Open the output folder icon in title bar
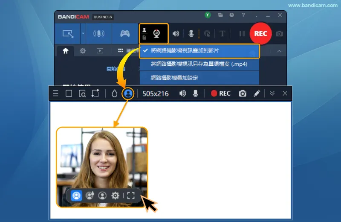Viewport: 341px width, 222px height. click(220, 15)
